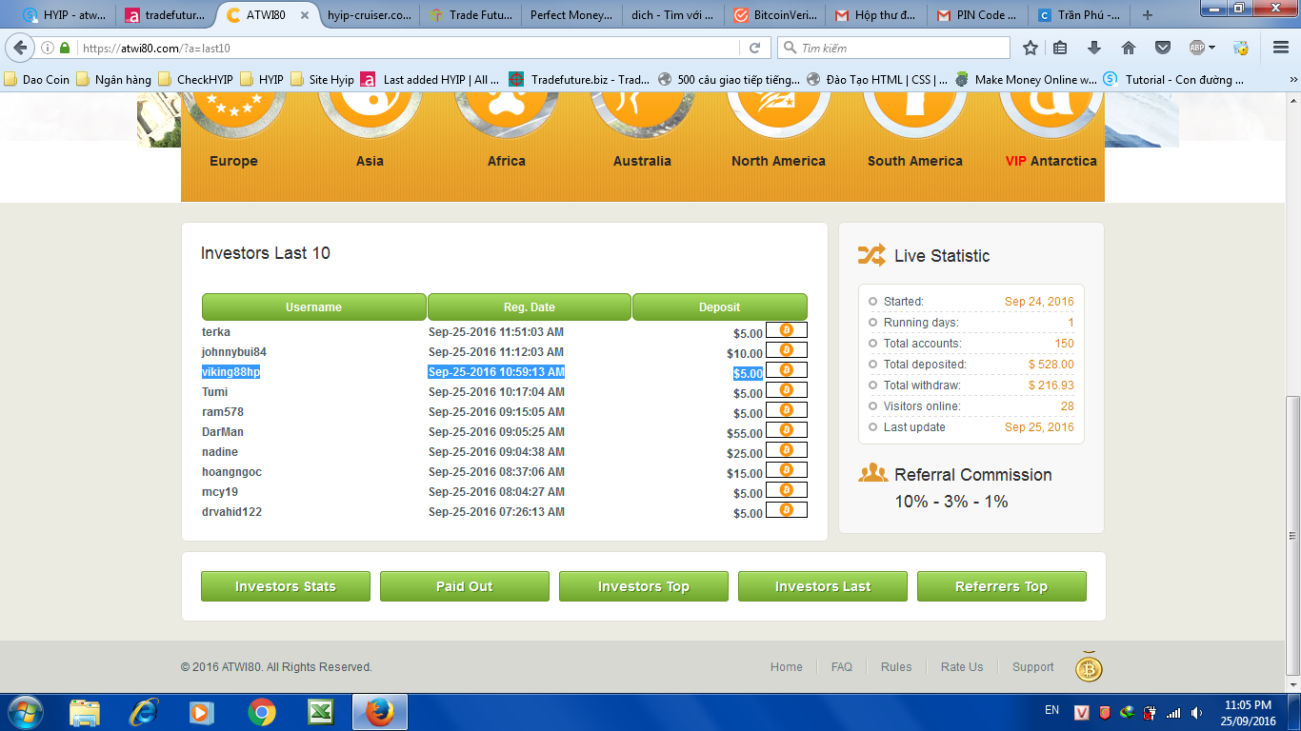Open Last added HYIP bookmark

(x=430, y=80)
